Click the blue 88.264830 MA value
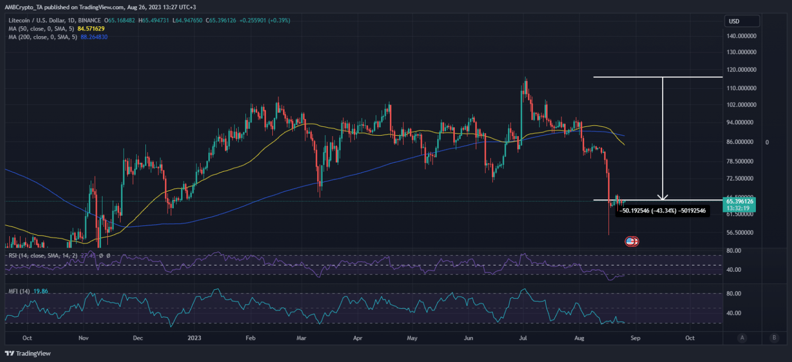This screenshot has width=792, height=362. point(94,37)
